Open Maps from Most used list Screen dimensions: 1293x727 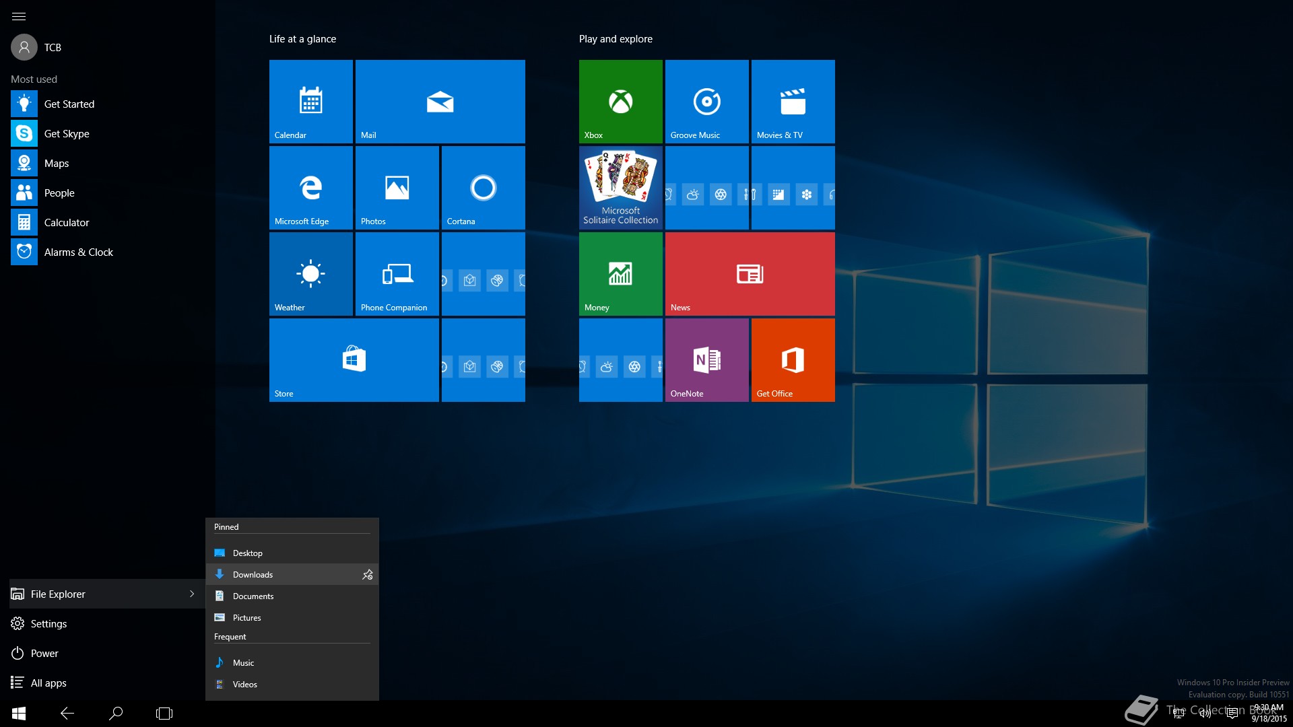(108, 163)
